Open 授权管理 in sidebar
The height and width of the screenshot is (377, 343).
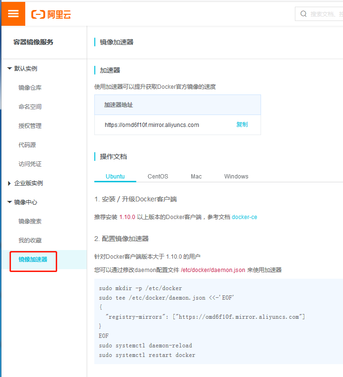click(30, 126)
